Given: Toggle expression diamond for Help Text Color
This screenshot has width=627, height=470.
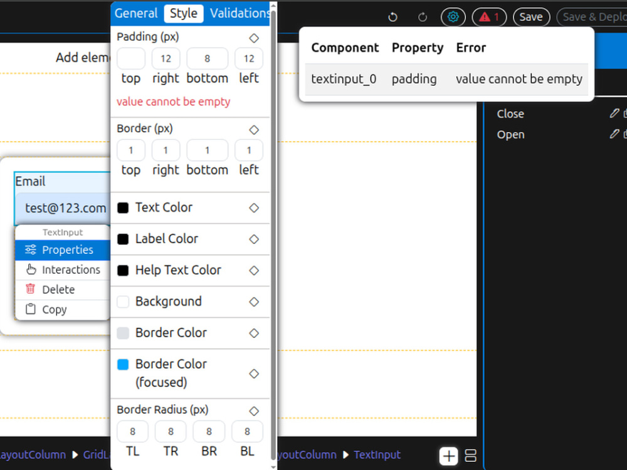Looking at the screenshot, I should 254,271.
